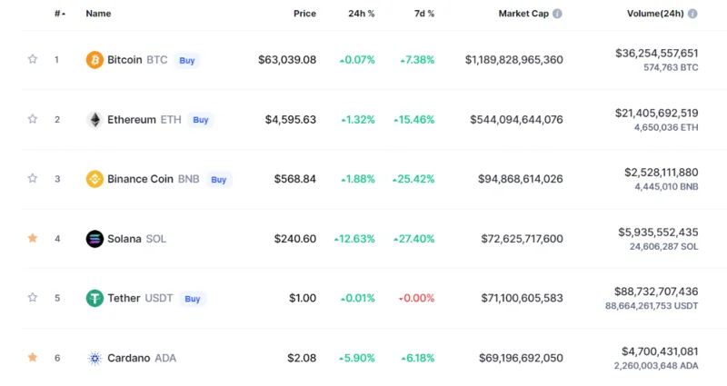The image size is (727, 386).
Task: Click the Solana coin logo icon
Action: point(95,239)
